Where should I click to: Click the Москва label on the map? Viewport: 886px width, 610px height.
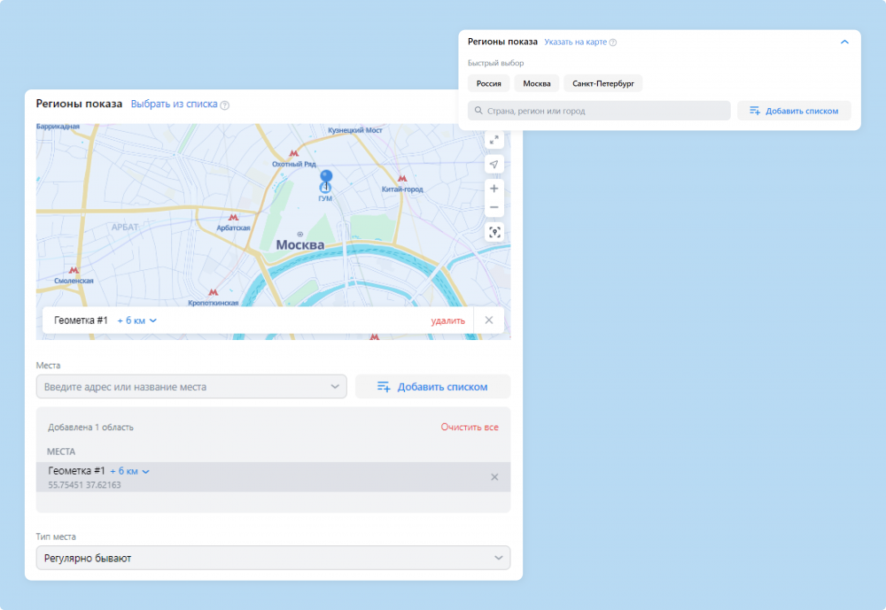pyautogui.click(x=300, y=245)
